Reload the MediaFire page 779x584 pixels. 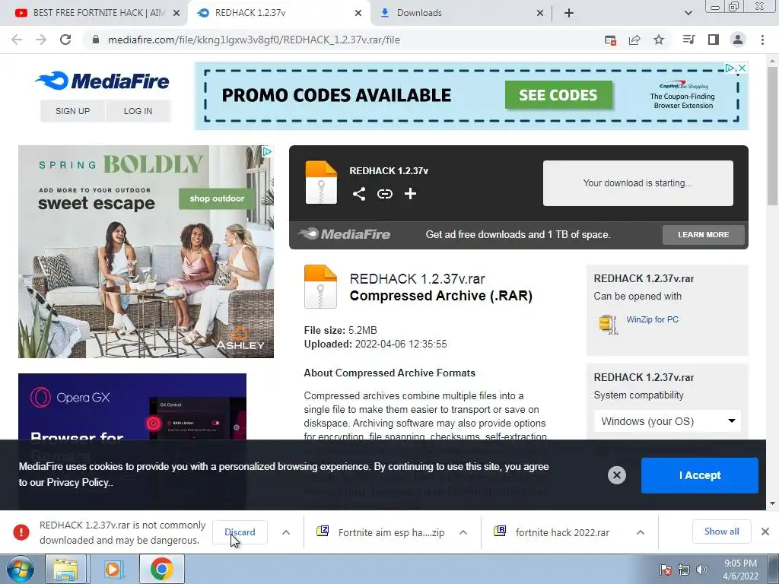click(65, 40)
